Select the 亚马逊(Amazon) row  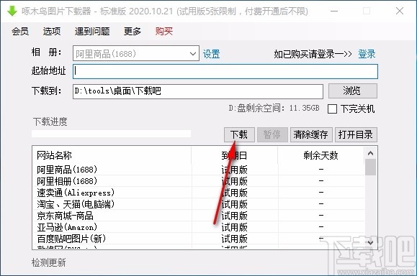(x=198, y=227)
